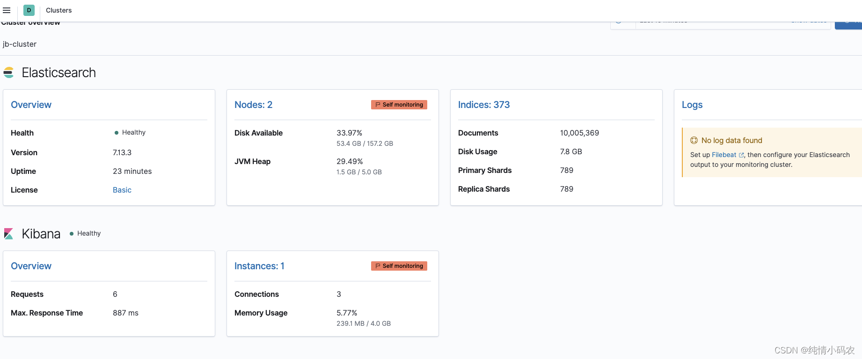Click the Disk Usage value 7.8 GB
Image resolution: width=862 pixels, height=359 pixels.
571,151
